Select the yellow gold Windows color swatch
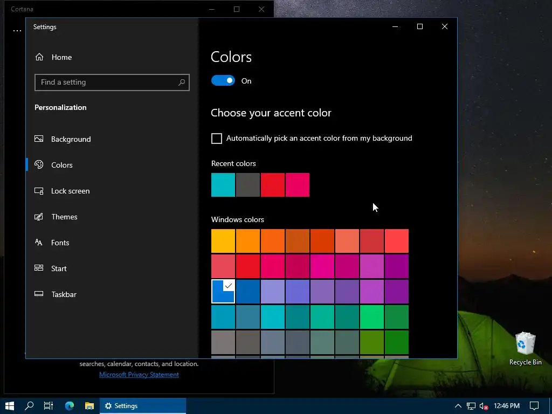This screenshot has height=414, width=552. point(223,241)
